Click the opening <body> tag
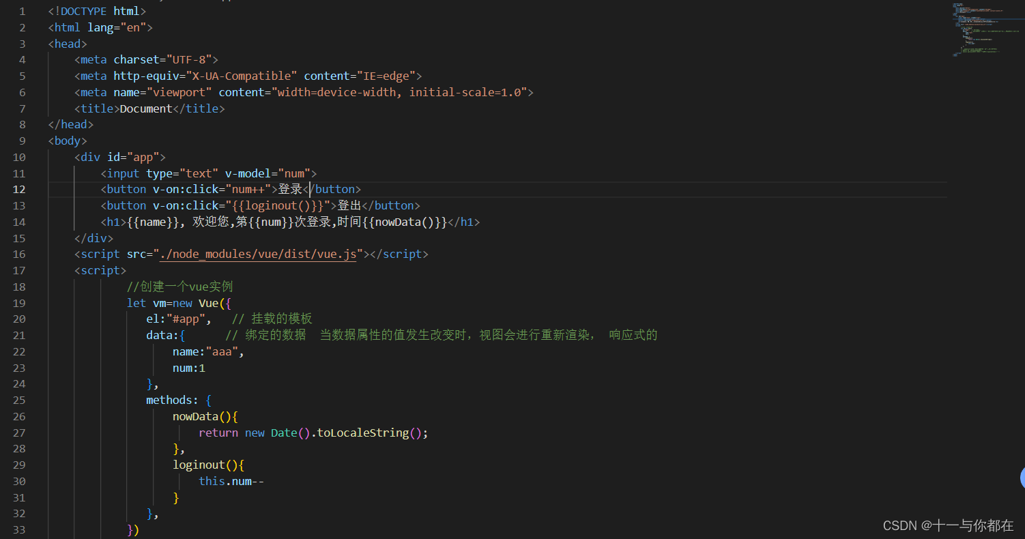 pos(68,141)
